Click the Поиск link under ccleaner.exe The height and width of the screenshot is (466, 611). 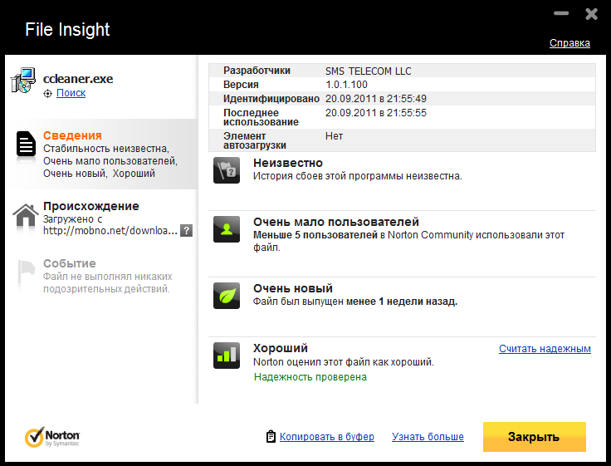tap(71, 93)
